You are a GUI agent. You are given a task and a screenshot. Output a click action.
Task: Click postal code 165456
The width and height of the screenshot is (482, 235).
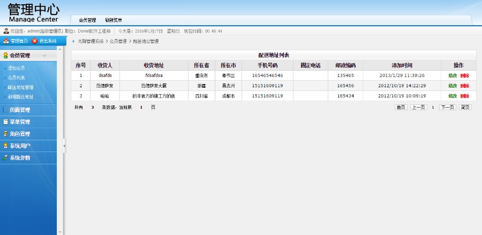click(345, 86)
